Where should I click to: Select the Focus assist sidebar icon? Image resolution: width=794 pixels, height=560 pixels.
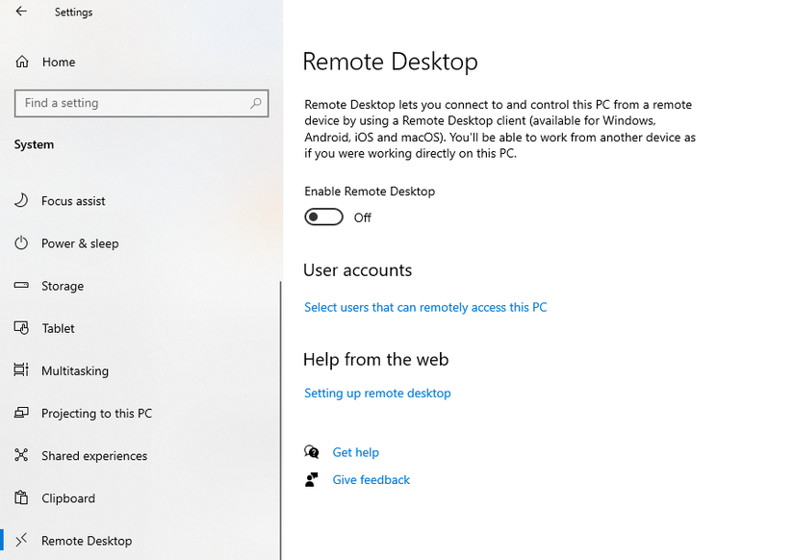coord(21,201)
